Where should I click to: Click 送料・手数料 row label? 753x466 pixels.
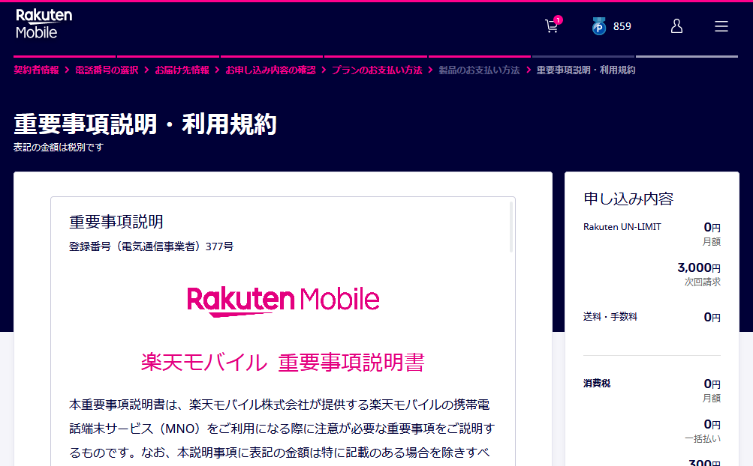pos(610,316)
